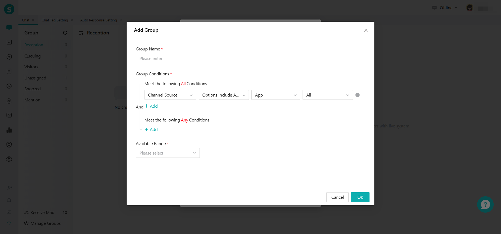
Task: Expand the Channel Source dropdown
Action: pos(170,95)
